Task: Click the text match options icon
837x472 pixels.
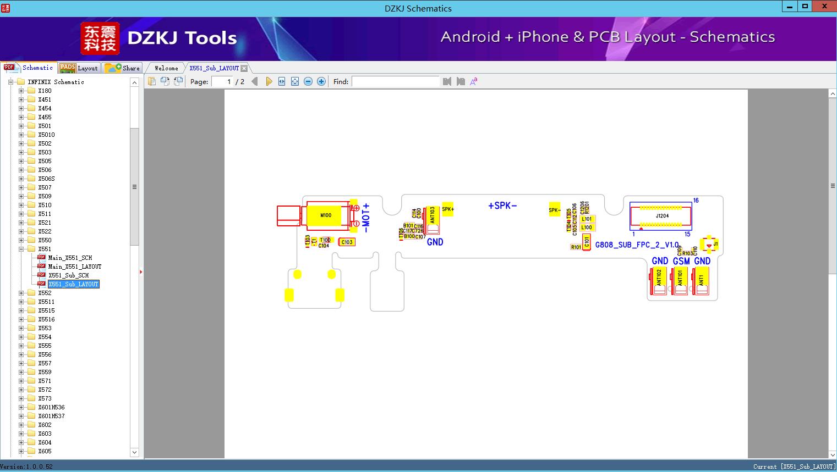Action: click(x=473, y=81)
